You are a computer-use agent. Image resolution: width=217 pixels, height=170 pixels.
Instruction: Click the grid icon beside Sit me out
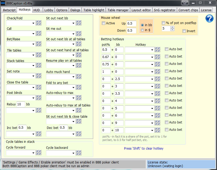(x=79, y=33)
